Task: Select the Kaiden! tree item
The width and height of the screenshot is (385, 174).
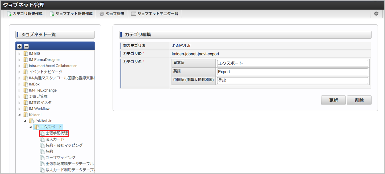Action: 35,115
